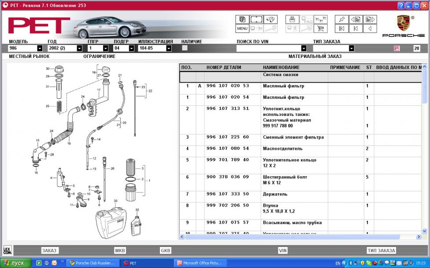Click the ПРИМЕЧАНИЕ column header
Image resolution: width=430 pixels, height=268 pixels.
345,68
